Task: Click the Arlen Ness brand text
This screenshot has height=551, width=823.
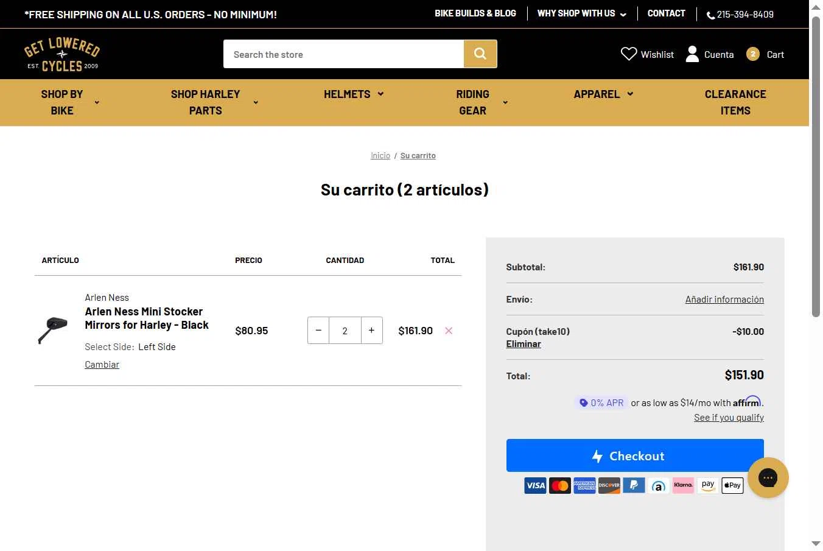Action: click(x=107, y=298)
